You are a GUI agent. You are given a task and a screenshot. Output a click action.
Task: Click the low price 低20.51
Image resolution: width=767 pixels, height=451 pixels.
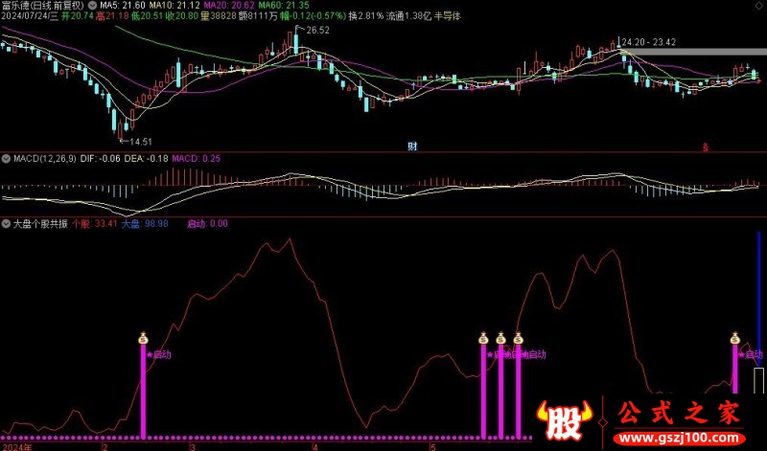[148, 16]
